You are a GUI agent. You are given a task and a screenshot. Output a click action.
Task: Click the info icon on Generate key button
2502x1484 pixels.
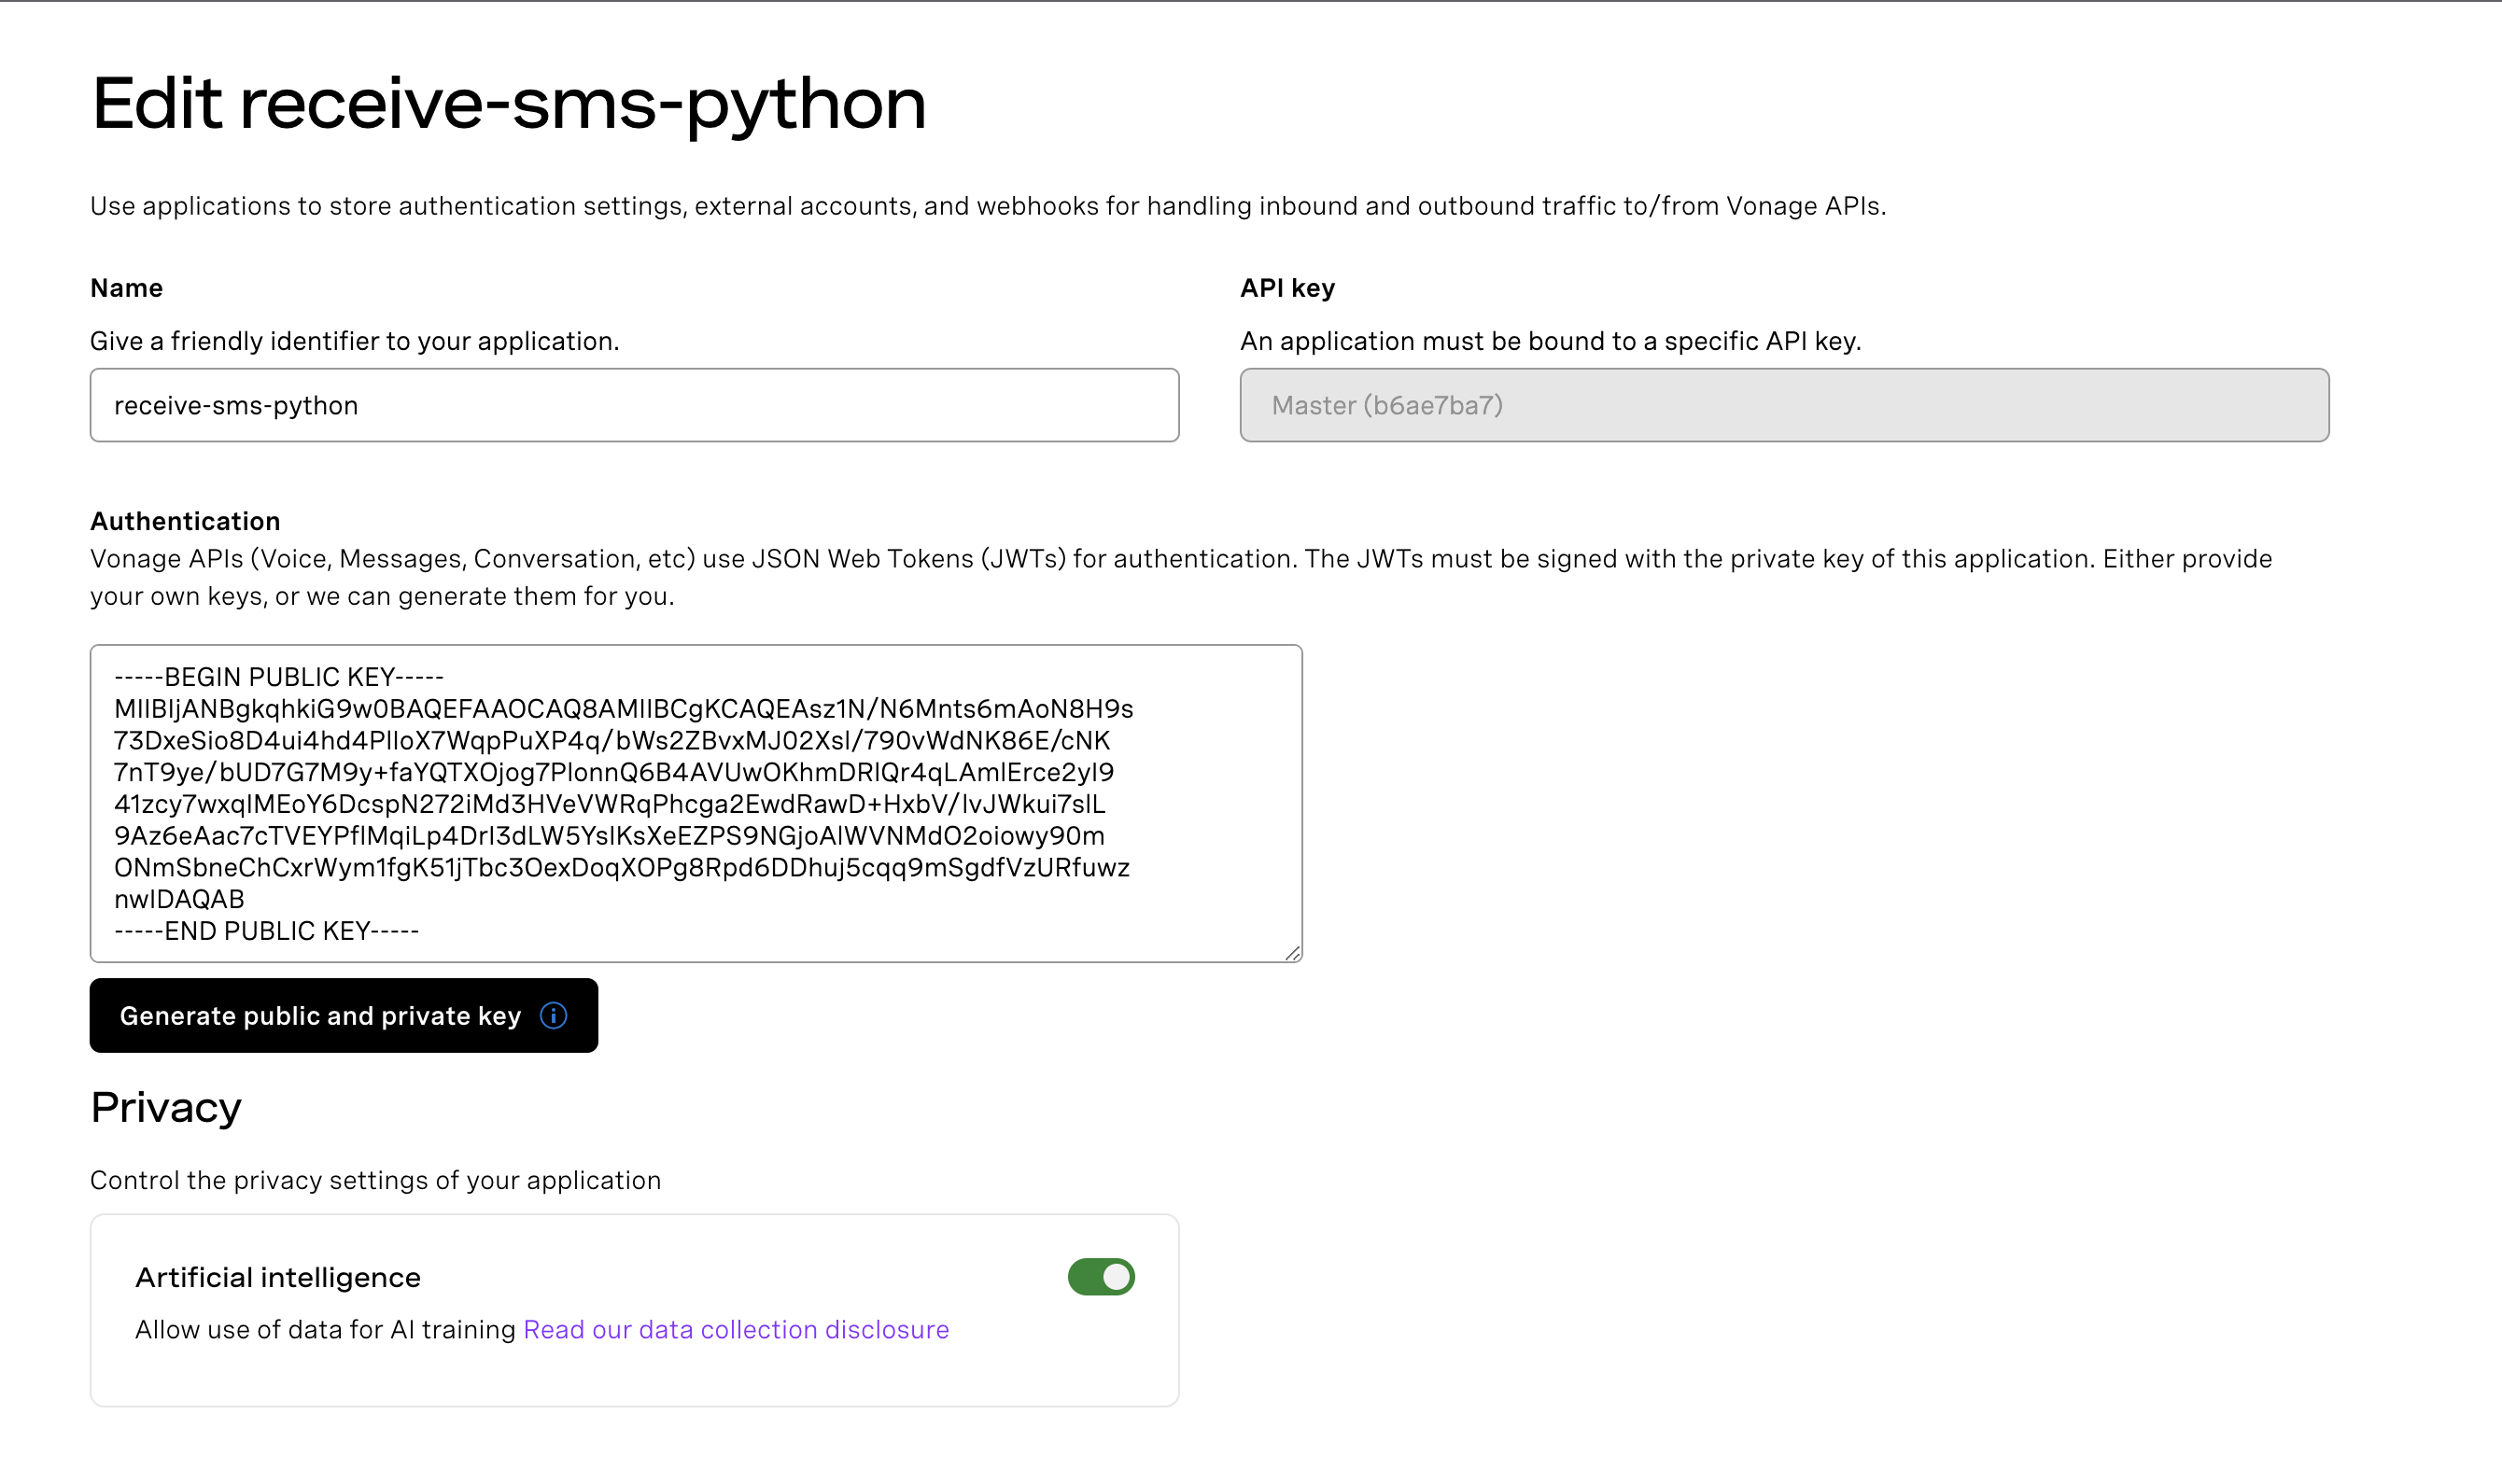click(553, 1016)
